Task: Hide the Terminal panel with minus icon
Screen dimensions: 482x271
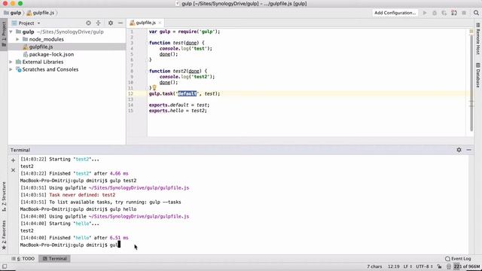Action: pos(468,150)
